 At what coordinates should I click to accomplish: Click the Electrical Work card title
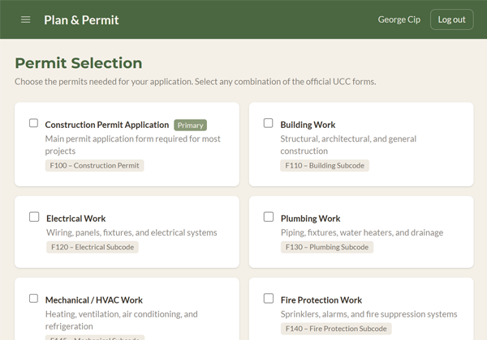point(76,219)
